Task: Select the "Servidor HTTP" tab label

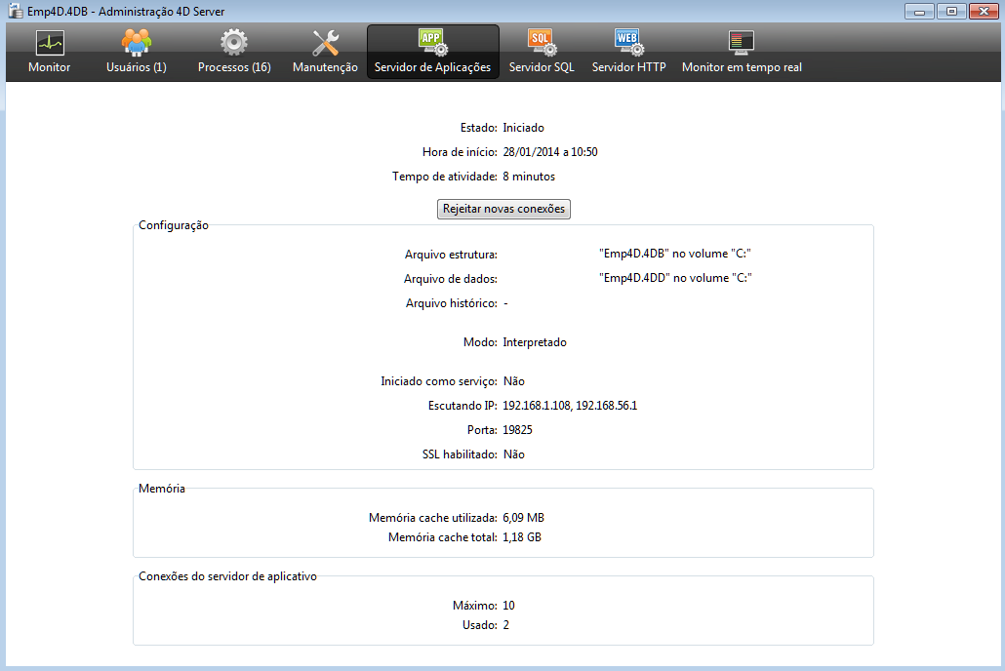Action: coord(628,68)
